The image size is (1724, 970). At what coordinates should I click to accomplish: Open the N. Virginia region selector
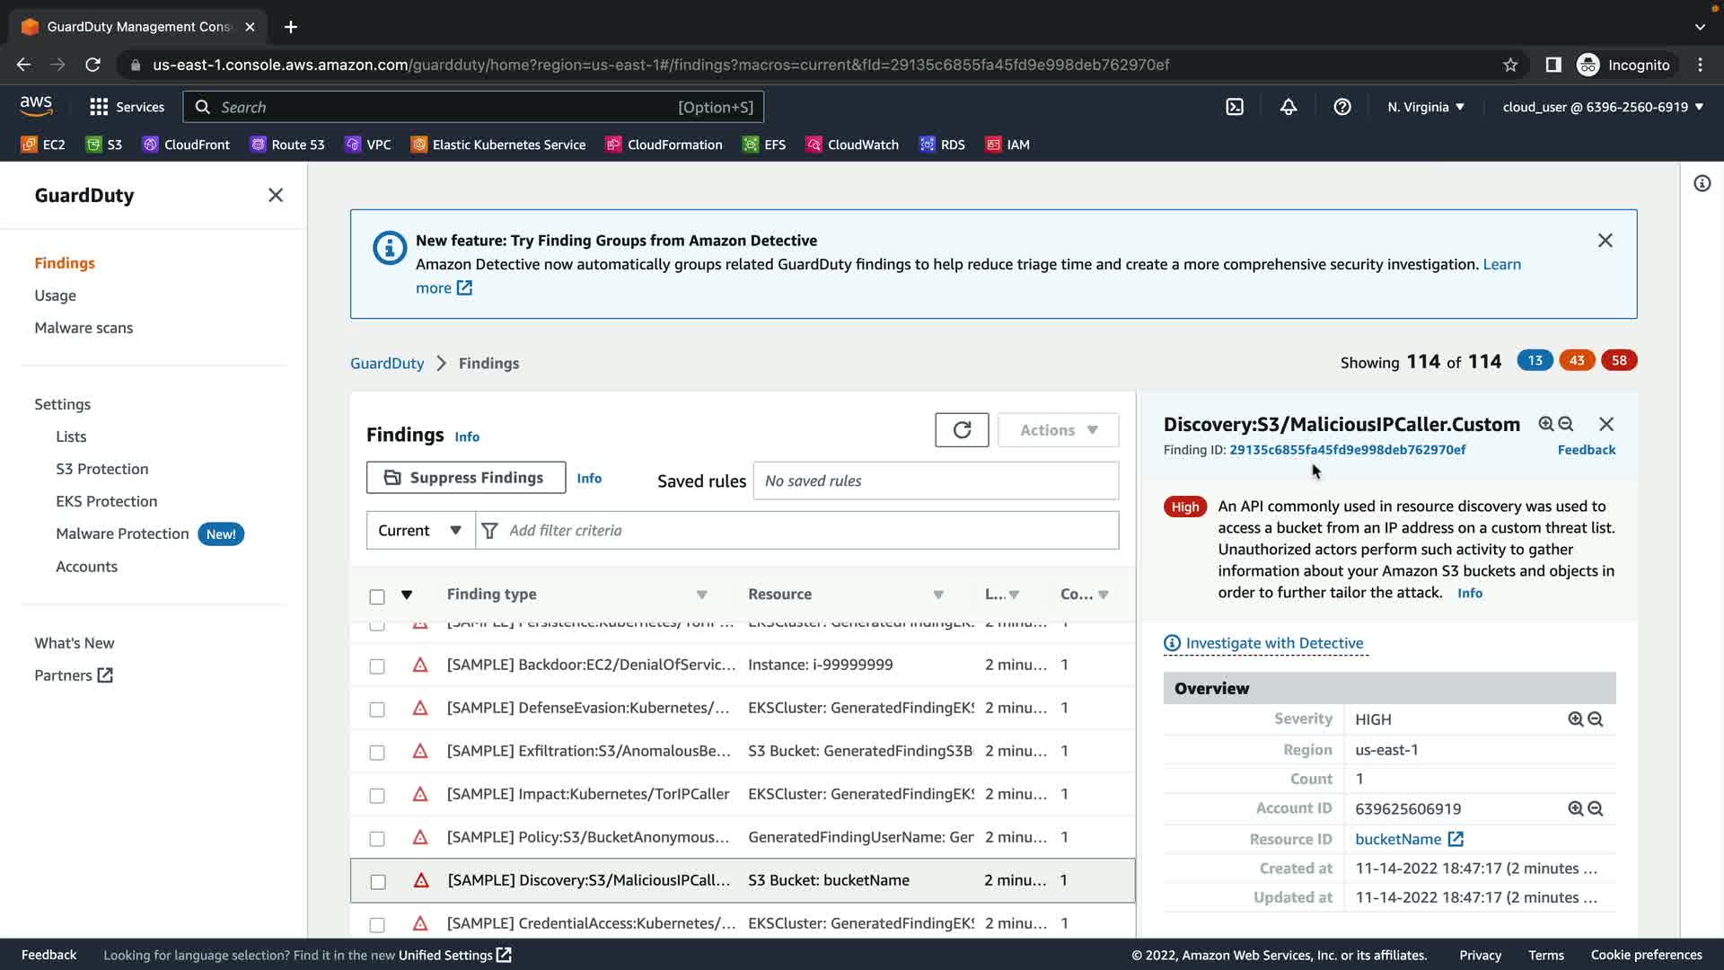pyautogui.click(x=1425, y=107)
